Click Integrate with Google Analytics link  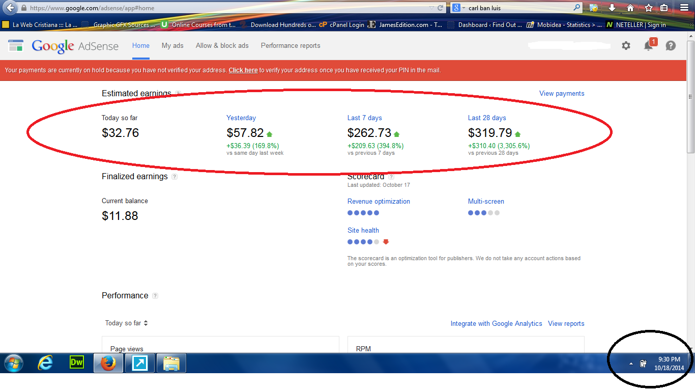[x=496, y=324]
